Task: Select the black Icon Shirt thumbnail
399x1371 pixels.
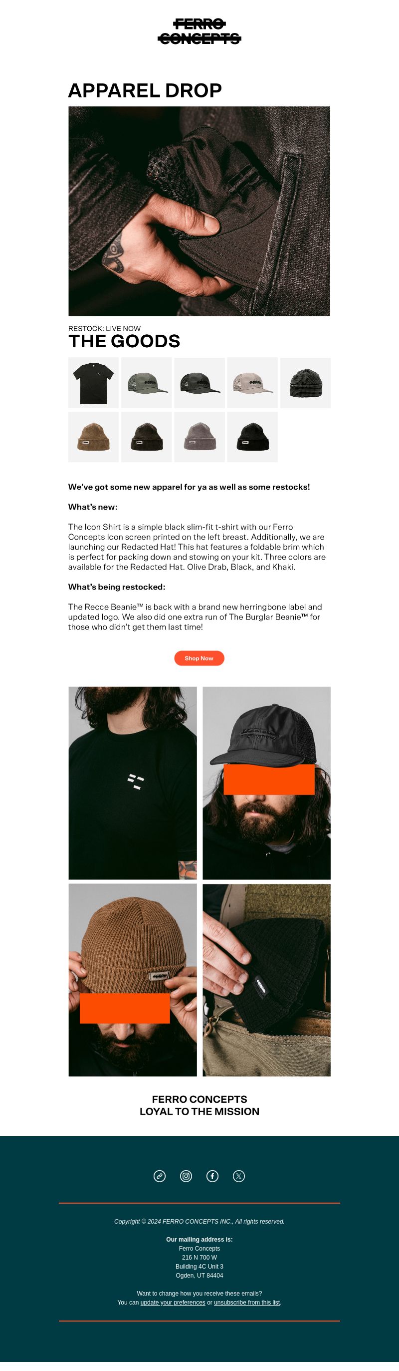Action: tap(93, 383)
